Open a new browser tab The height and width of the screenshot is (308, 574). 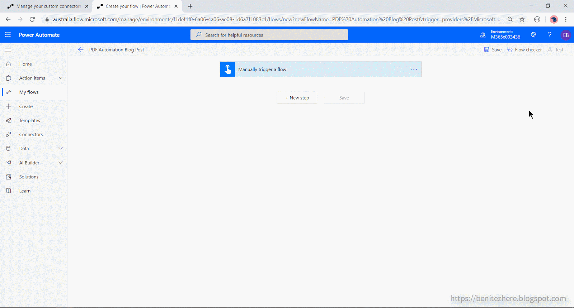point(190,6)
